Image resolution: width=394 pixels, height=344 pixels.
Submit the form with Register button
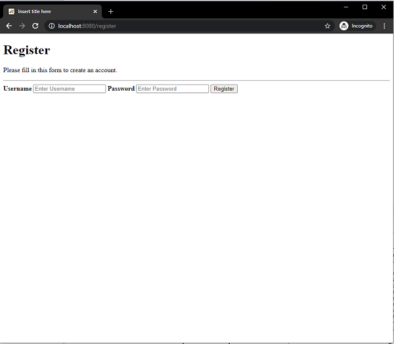coord(224,89)
